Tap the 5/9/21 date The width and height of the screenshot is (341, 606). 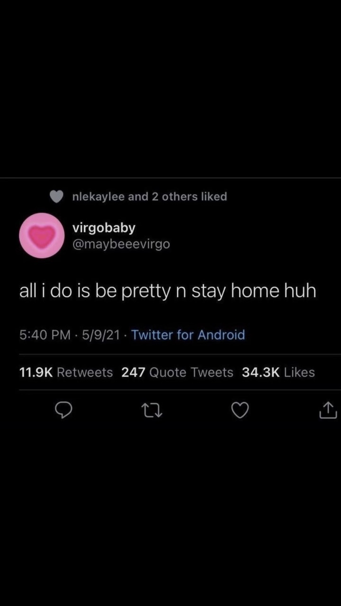pos(100,335)
